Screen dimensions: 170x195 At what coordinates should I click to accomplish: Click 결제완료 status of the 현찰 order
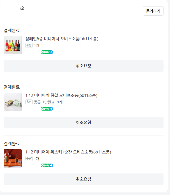click(x=12, y=87)
